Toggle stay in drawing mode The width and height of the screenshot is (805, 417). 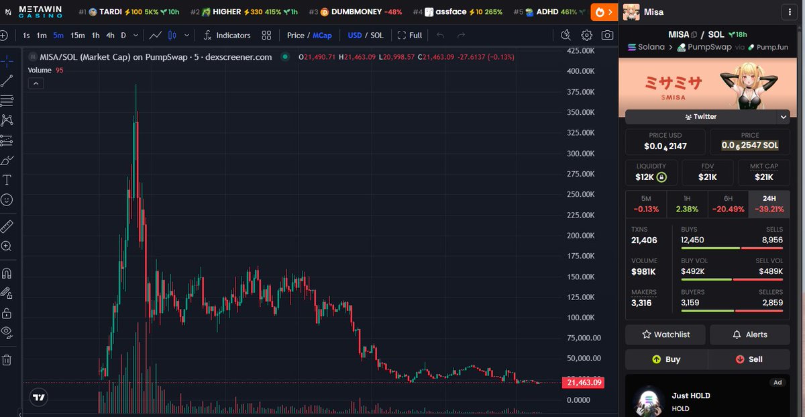click(x=7, y=293)
